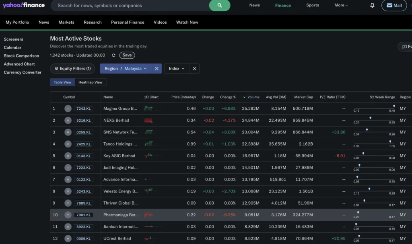The width and height of the screenshot is (412, 244).
Task: Open Yahoo Mail from the header
Action: coord(394,5)
